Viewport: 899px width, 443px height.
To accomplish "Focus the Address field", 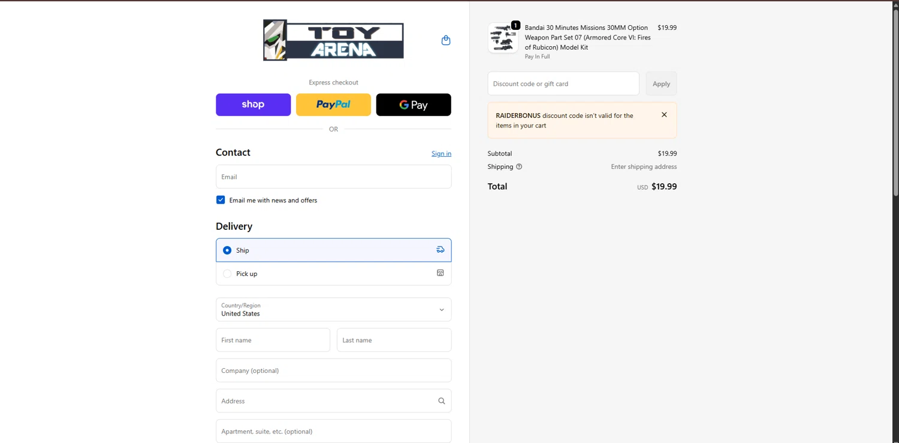I will point(333,401).
